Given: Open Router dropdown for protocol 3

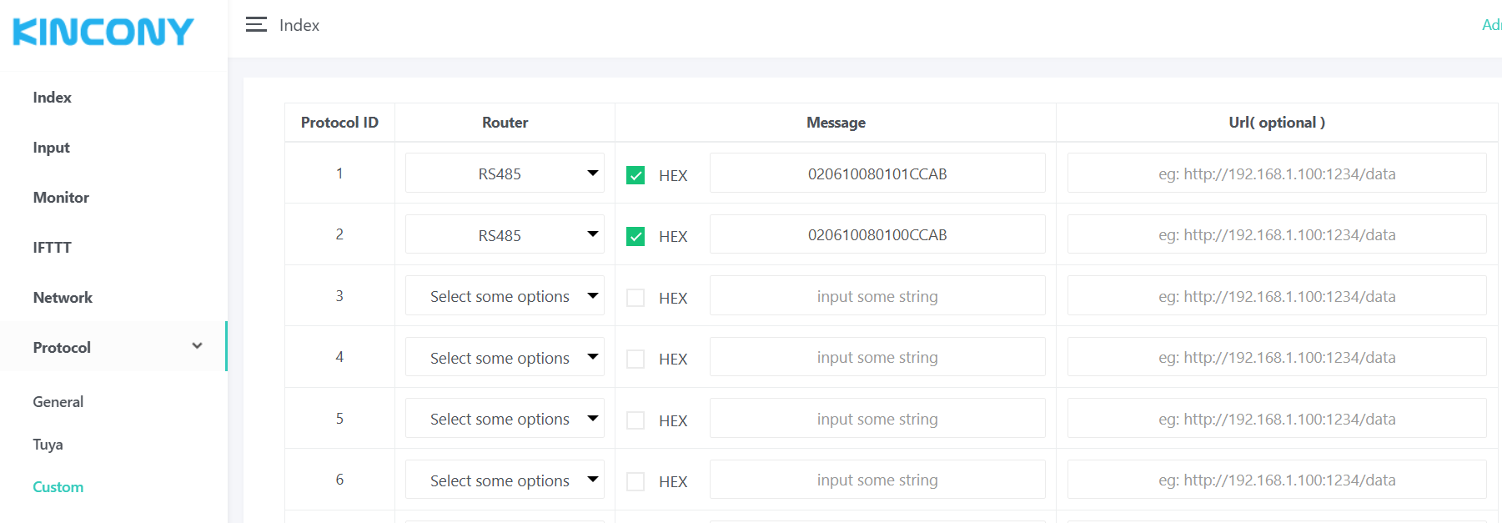Looking at the screenshot, I should [505, 296].
